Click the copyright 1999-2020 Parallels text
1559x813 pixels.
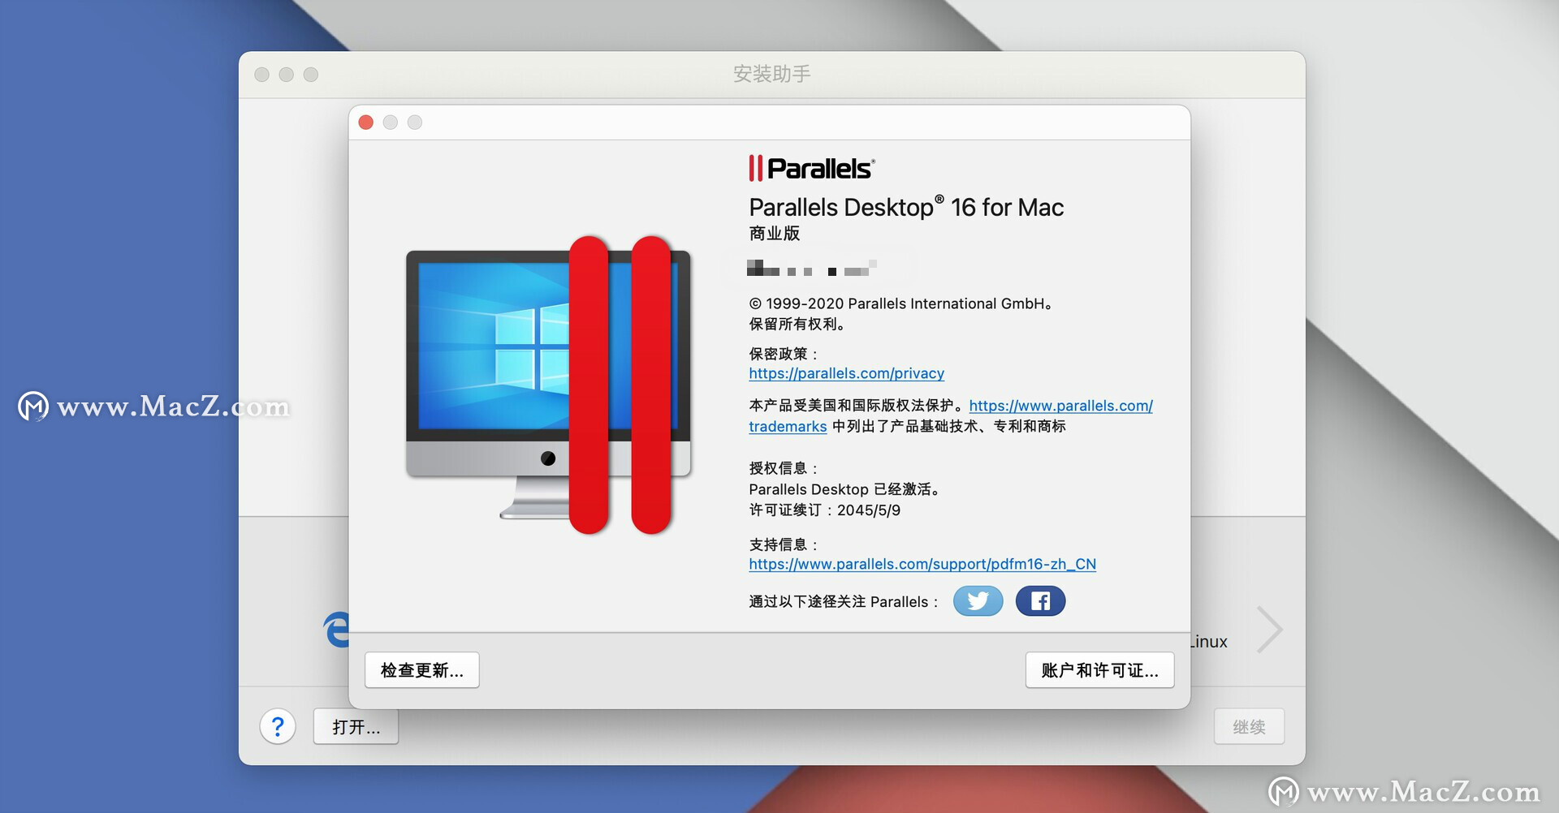coord(900,303)
